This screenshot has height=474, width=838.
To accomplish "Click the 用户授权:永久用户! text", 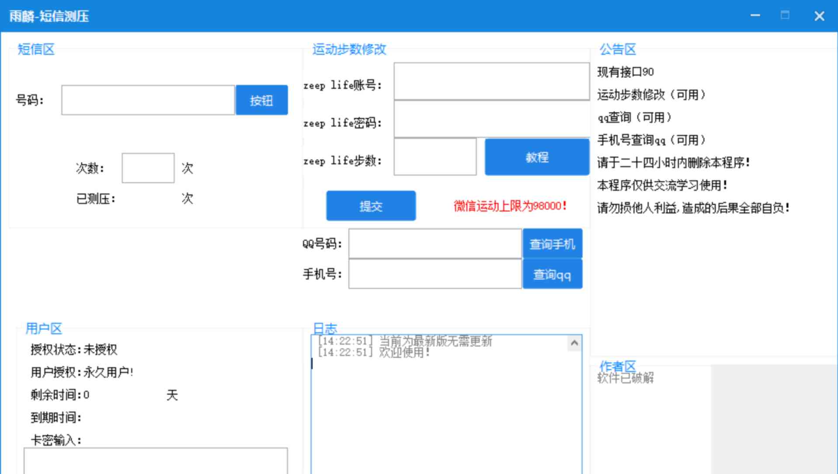I will (82, 372).
